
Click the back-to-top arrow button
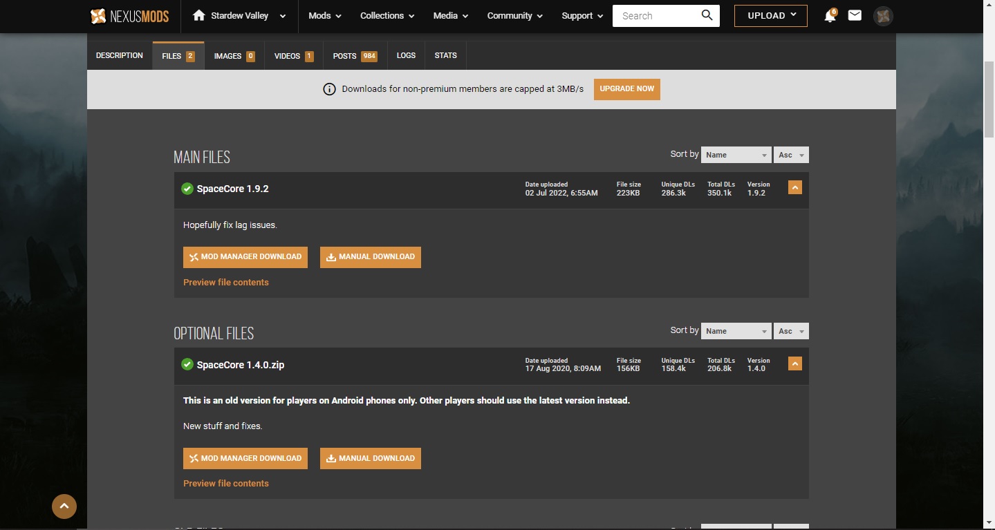(x=64, y=507)
